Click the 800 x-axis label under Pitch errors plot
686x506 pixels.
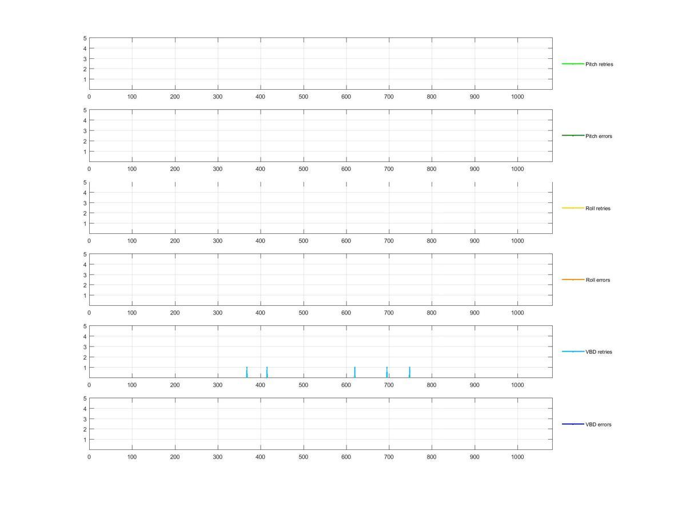(x=432, y=169)
